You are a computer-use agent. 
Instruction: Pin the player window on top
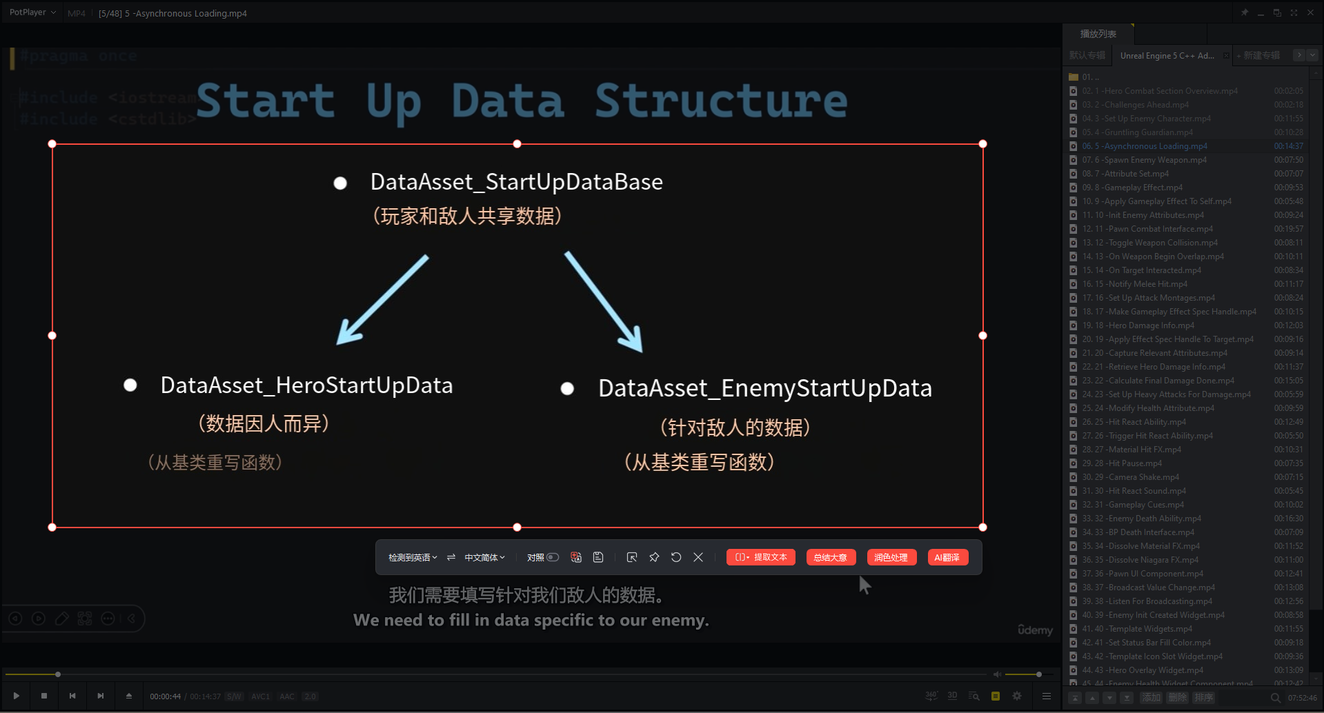[1245, 12]
